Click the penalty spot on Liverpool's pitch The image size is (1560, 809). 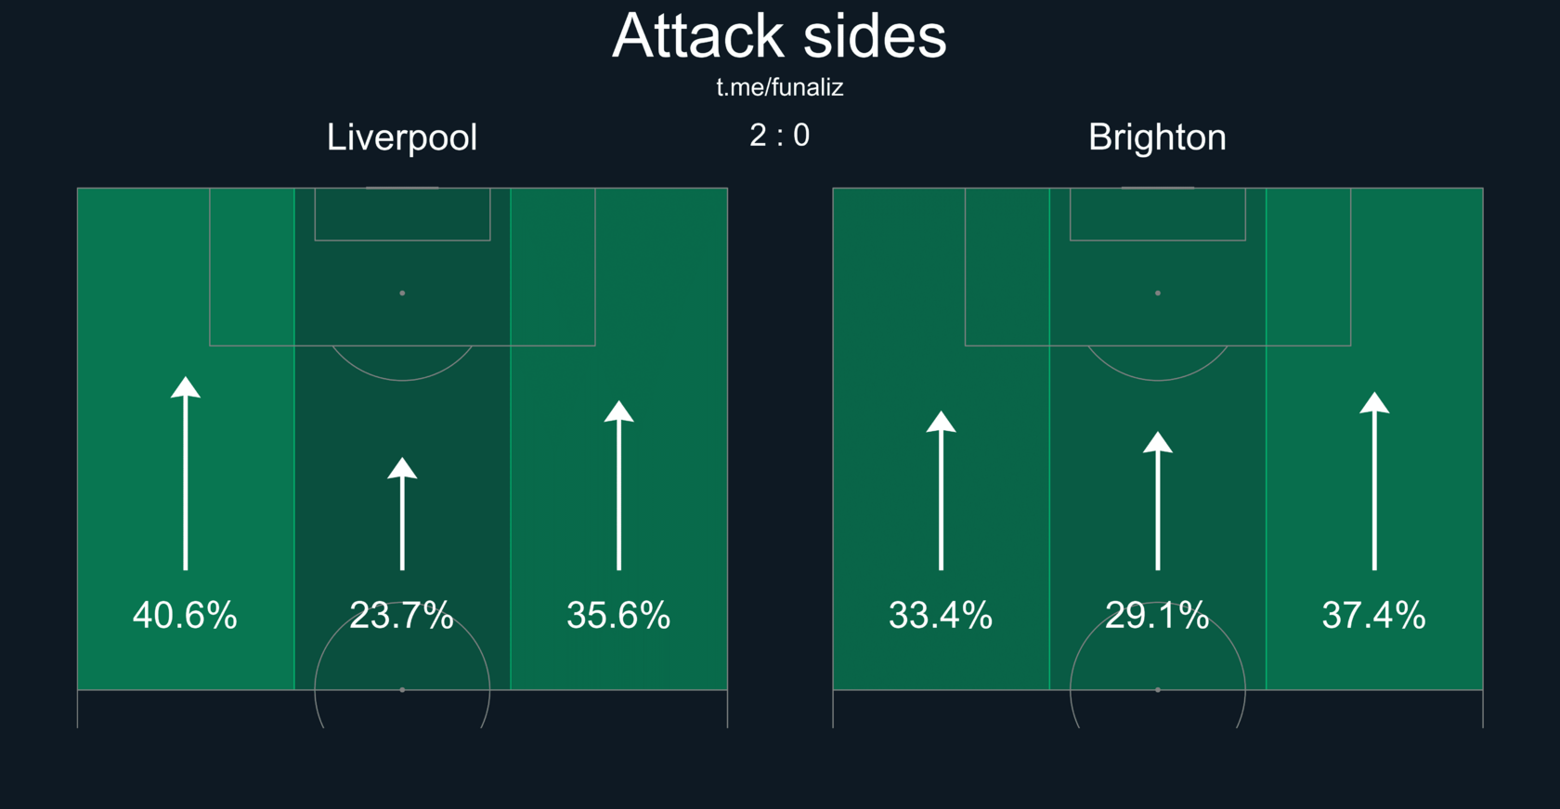(x=402, y=294)
